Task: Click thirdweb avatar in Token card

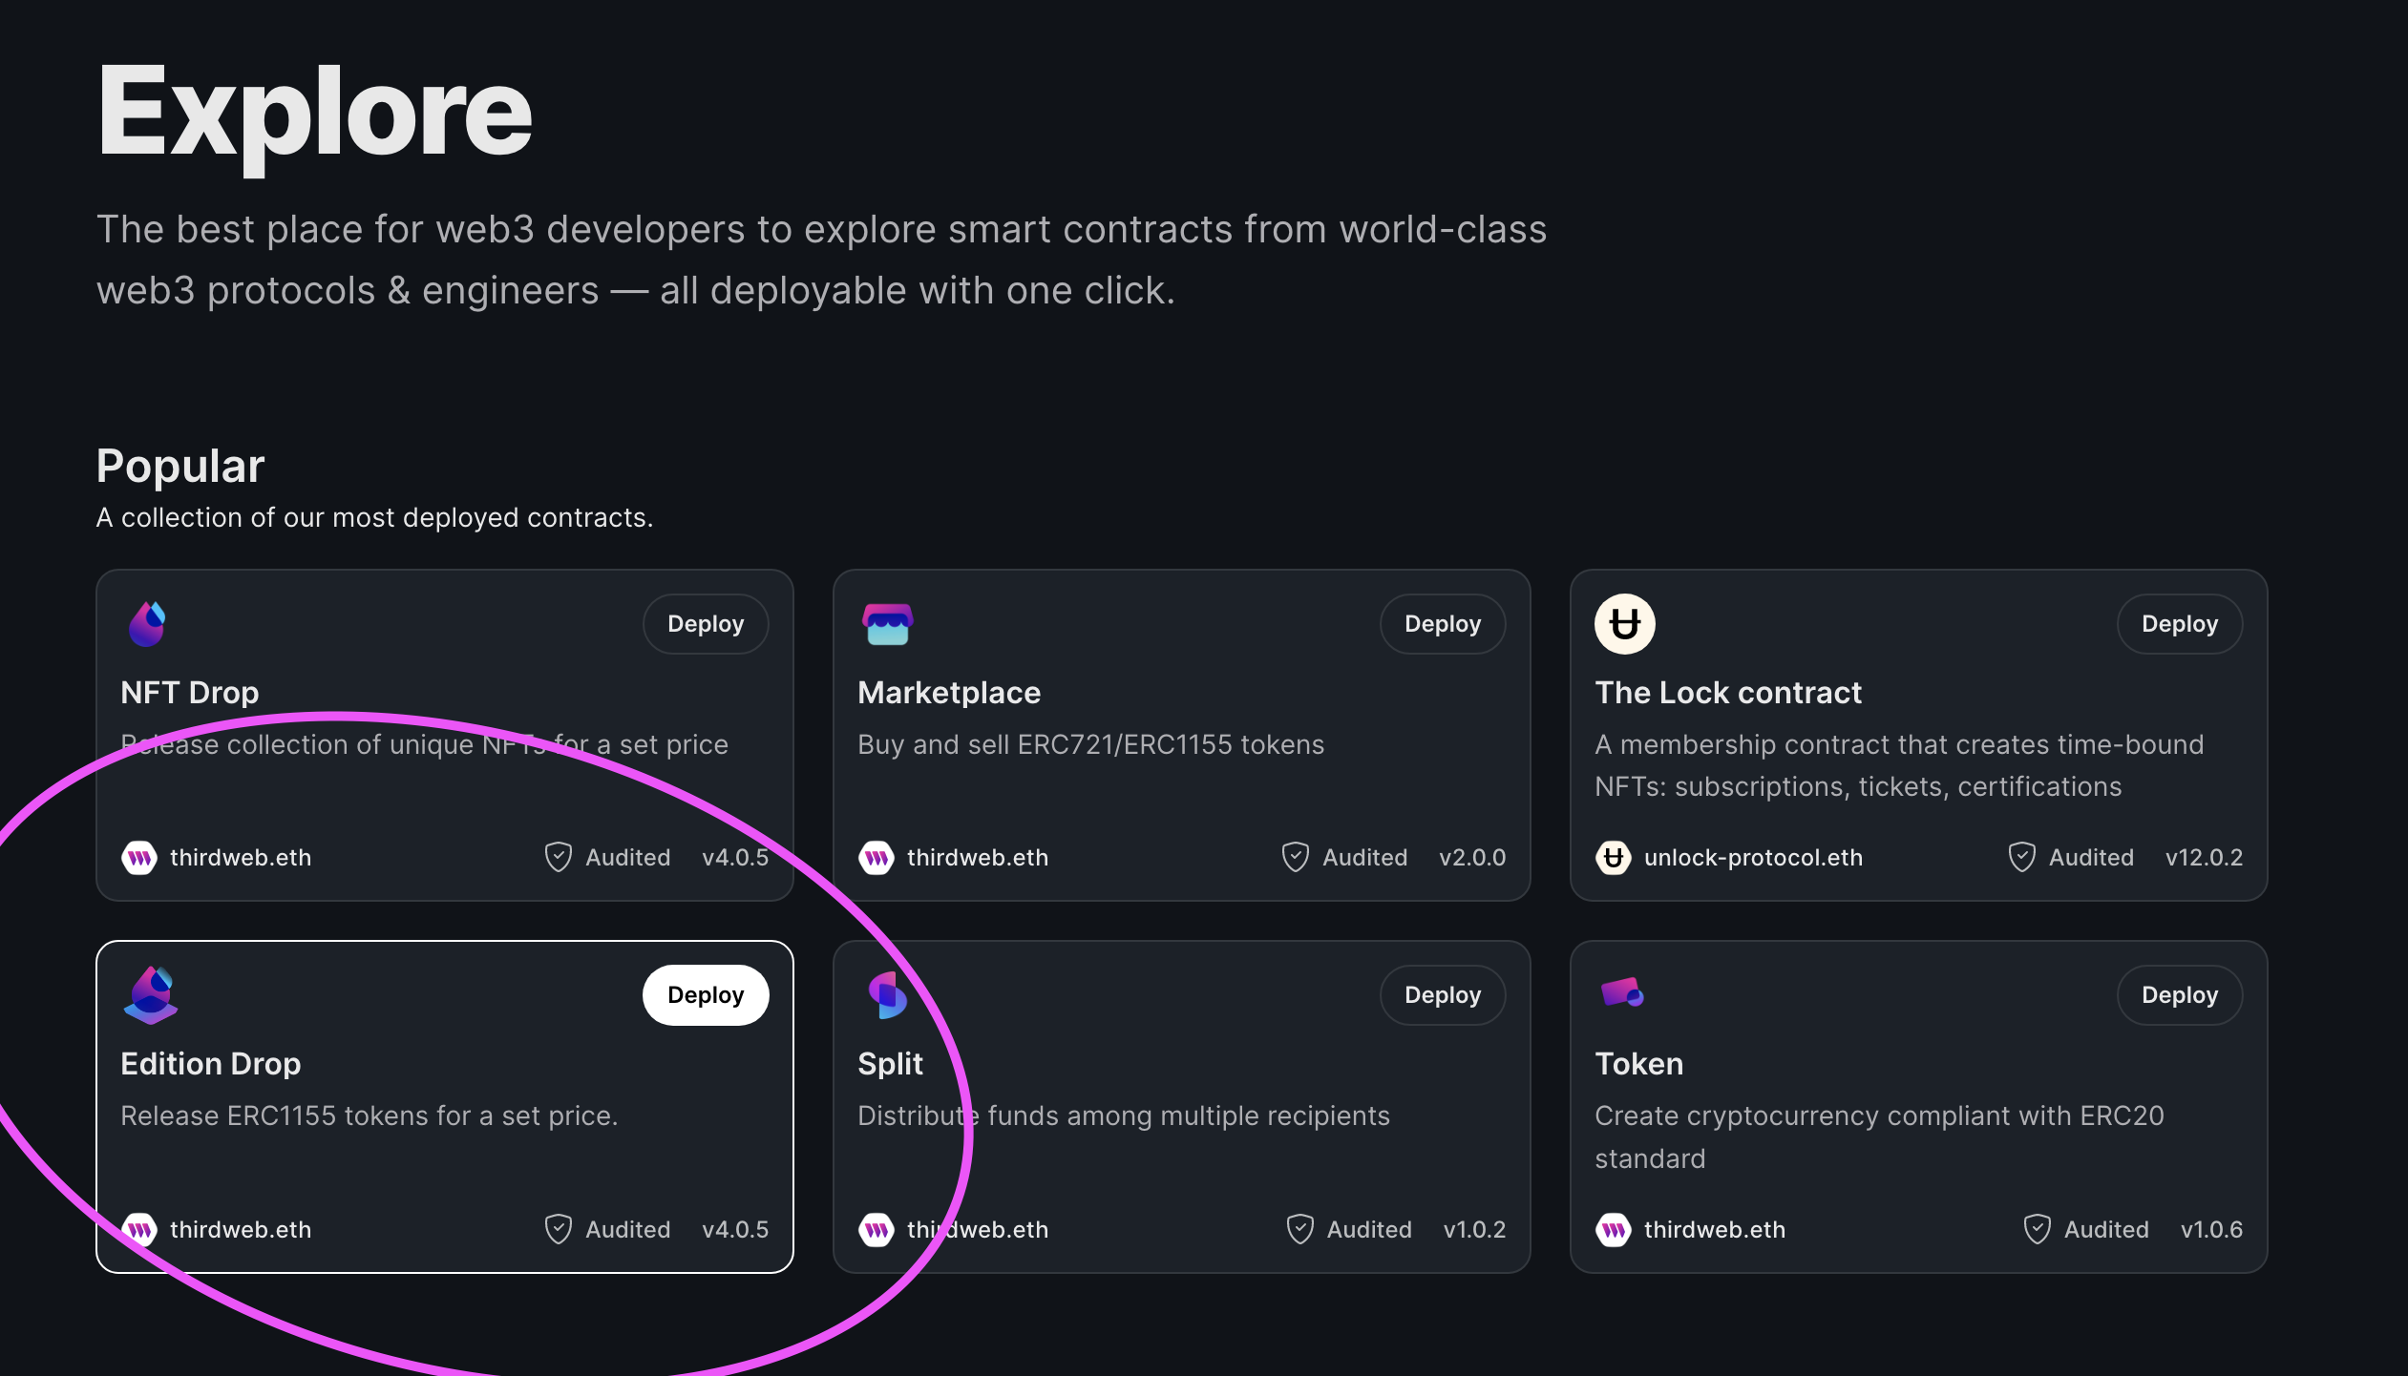Action: tap(1614, 1229)
